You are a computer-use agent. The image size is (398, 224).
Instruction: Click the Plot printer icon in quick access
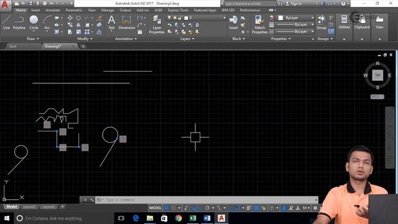pyautogui.click(x=45, y=4)
